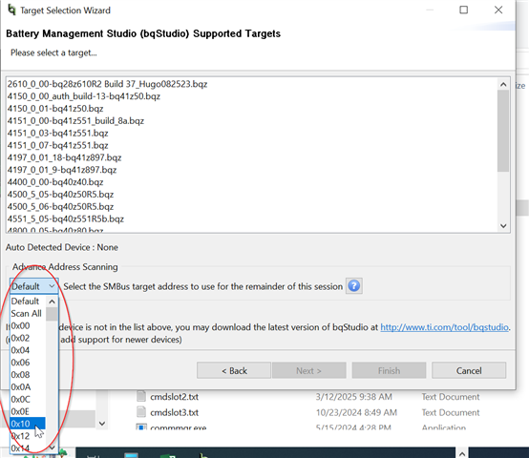529x458 pixels.
Task: Select 2610_0_00-bq28z610R2 Build 37 target
Action: pyautogui.click(x=107, y=84)
